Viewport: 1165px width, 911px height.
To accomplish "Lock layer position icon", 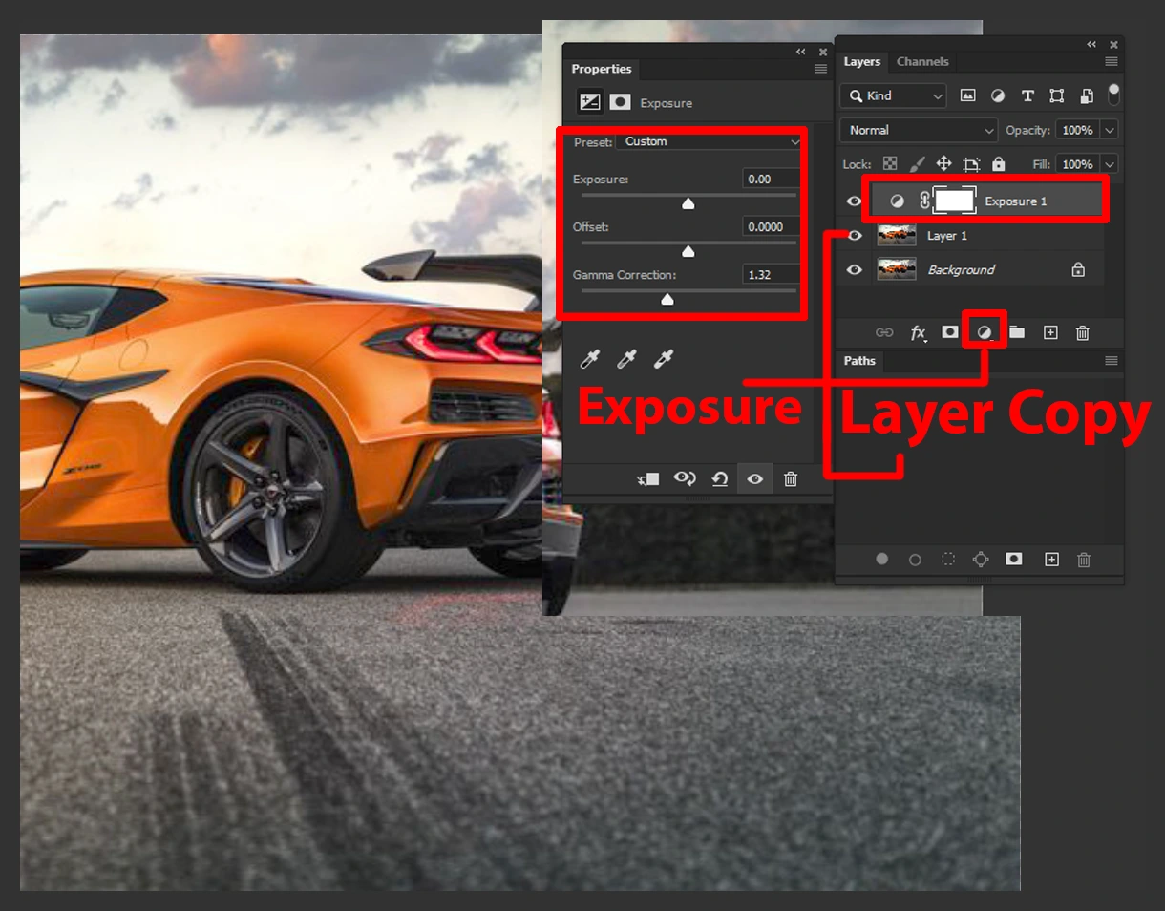I will (x=943, y=164).
